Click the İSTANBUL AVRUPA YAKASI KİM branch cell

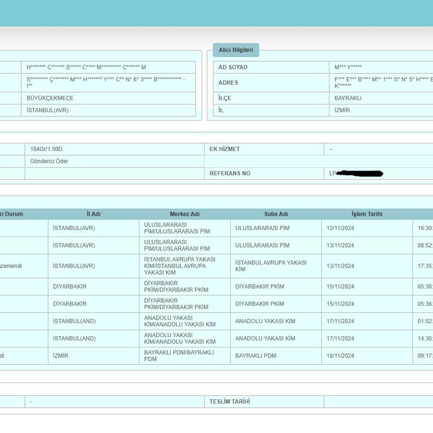click(276, 266)
